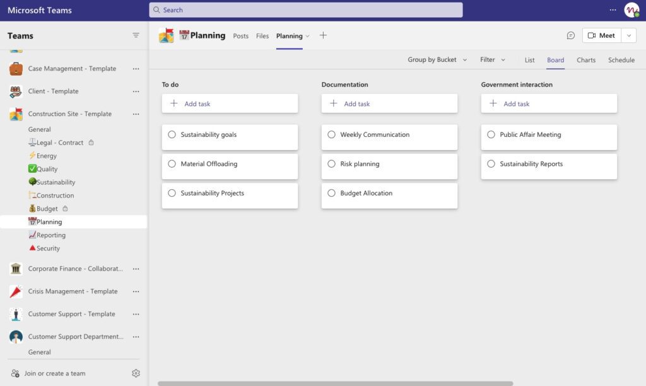Image resolution: width=646 pixels, height=386 pixels.
Task: Click the Customer Support Department avatar
Action: pos(16,337)
